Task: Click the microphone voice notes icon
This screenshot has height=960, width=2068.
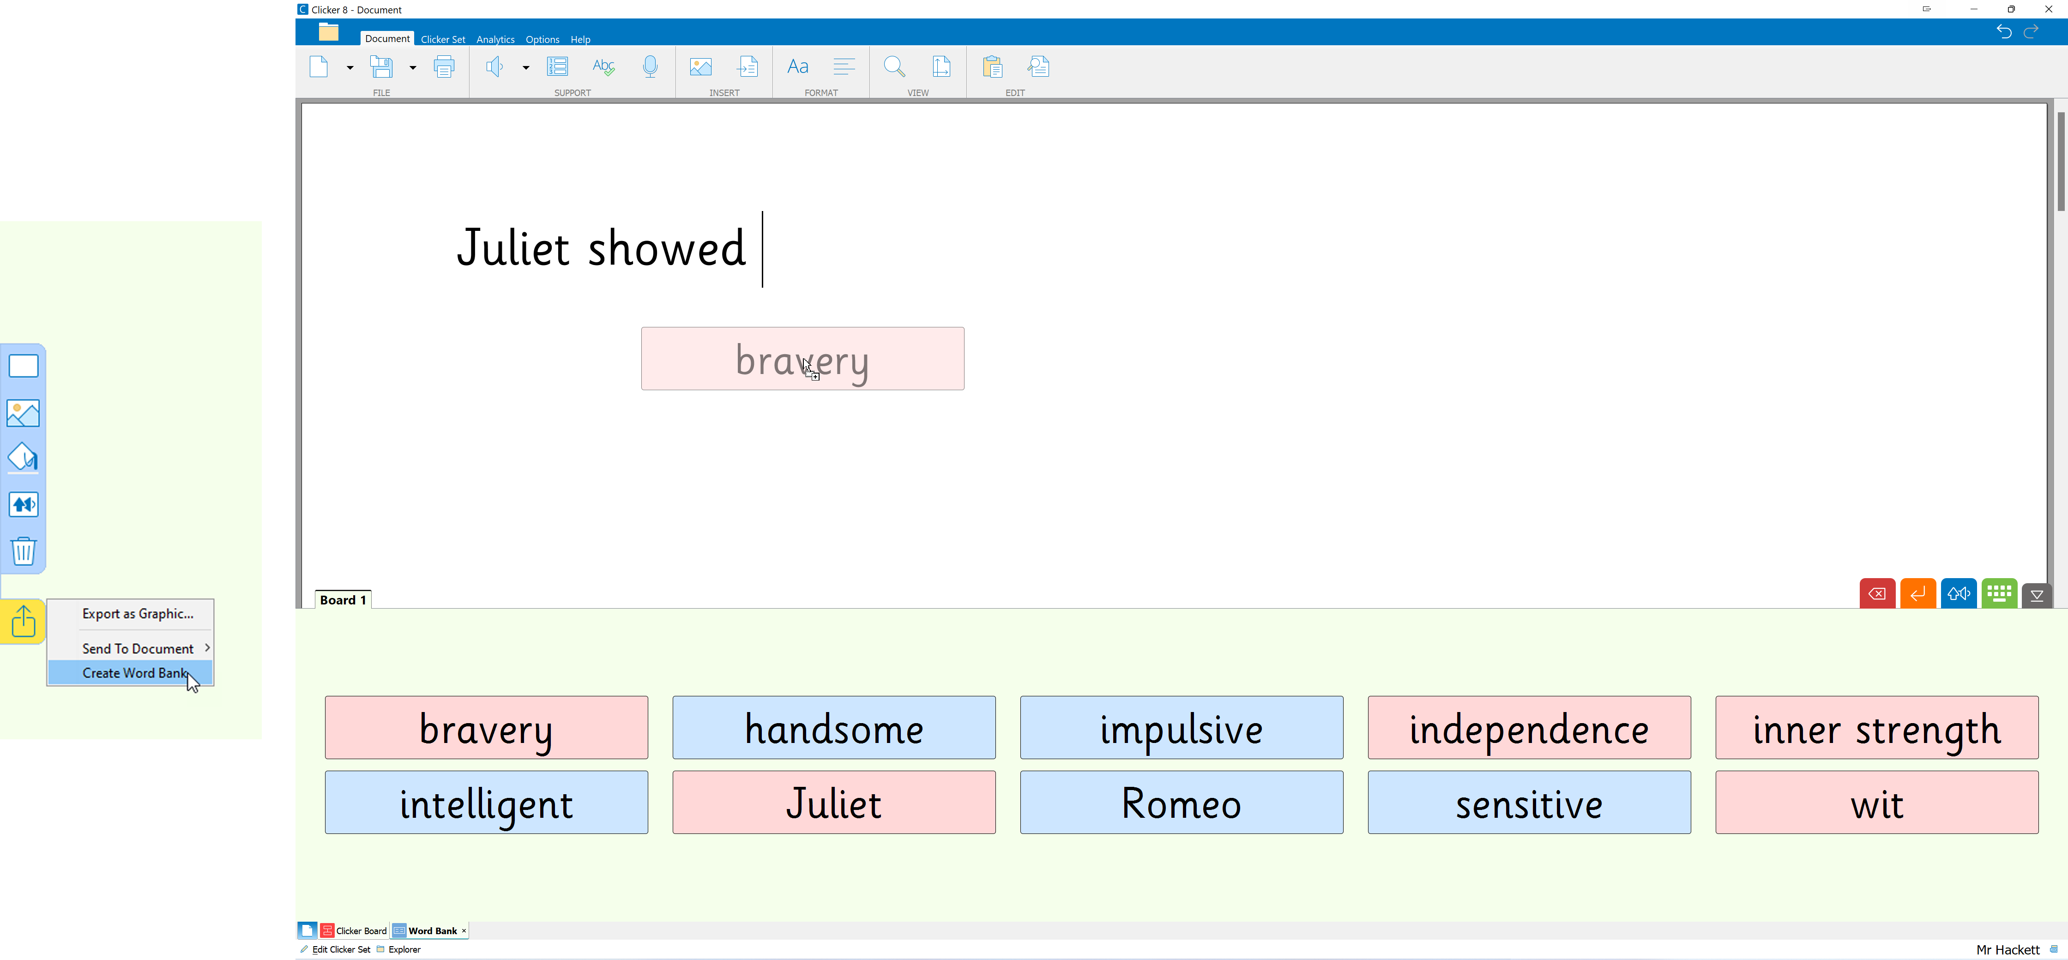Action: coord(650,66)
